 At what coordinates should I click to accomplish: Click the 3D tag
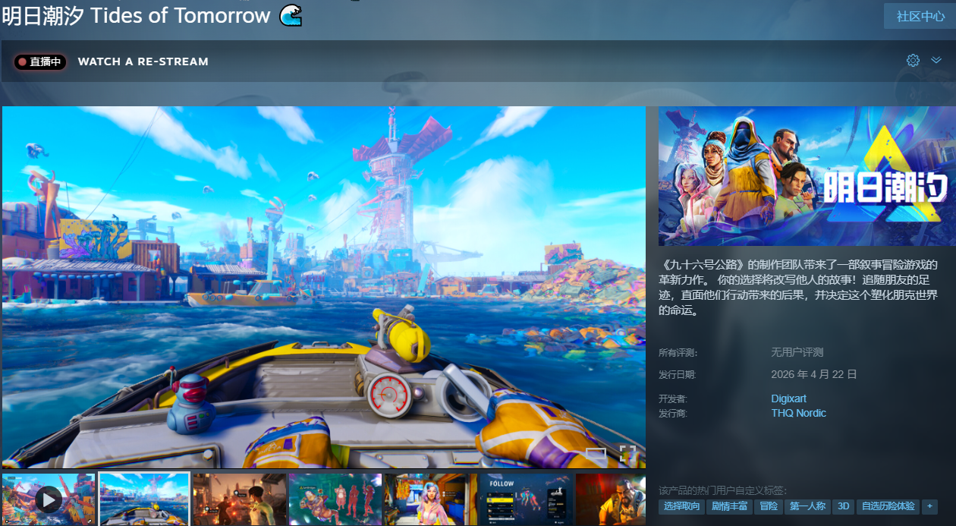pos(843,506)
